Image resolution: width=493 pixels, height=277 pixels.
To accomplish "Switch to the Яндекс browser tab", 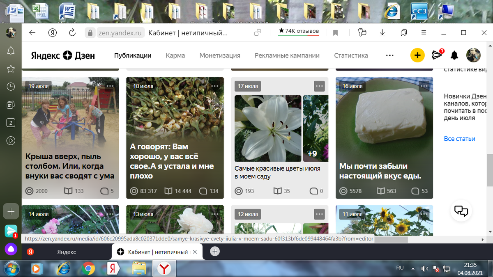I will 67,252.
